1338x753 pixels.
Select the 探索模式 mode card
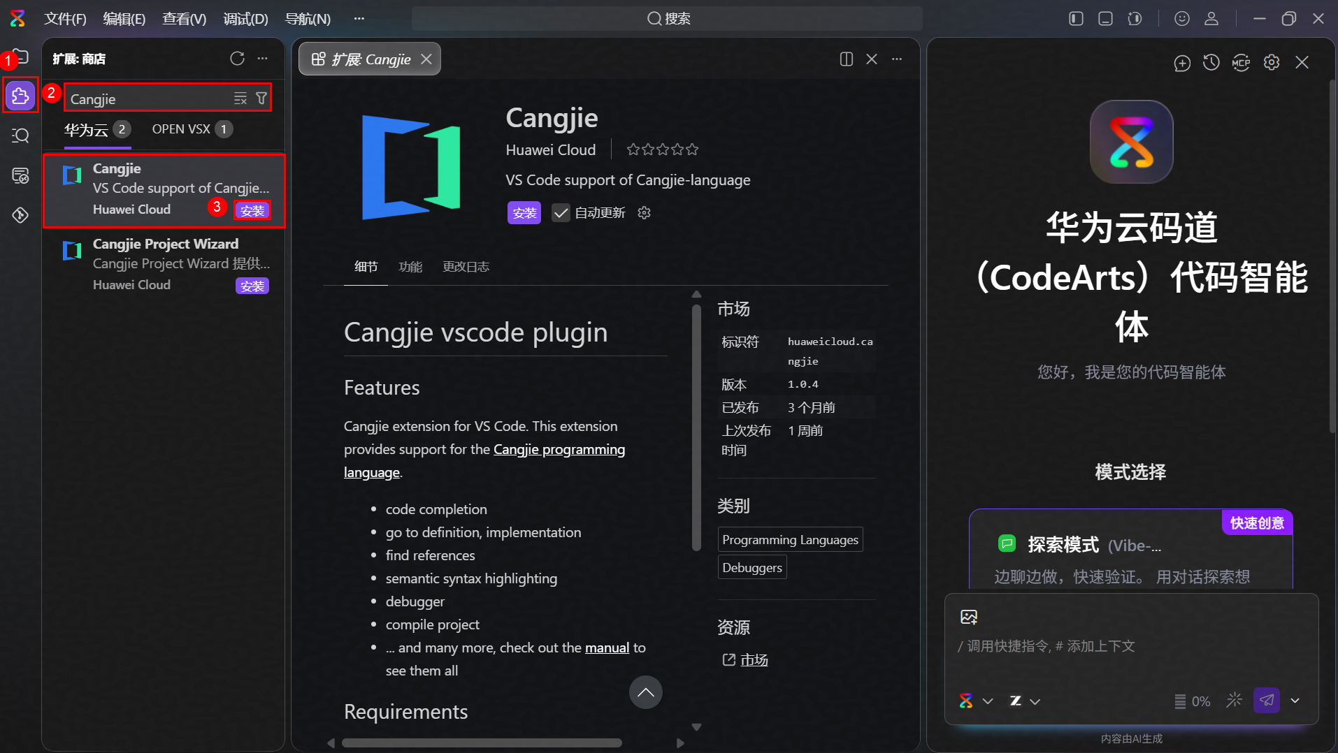[x=1130, y=549]
